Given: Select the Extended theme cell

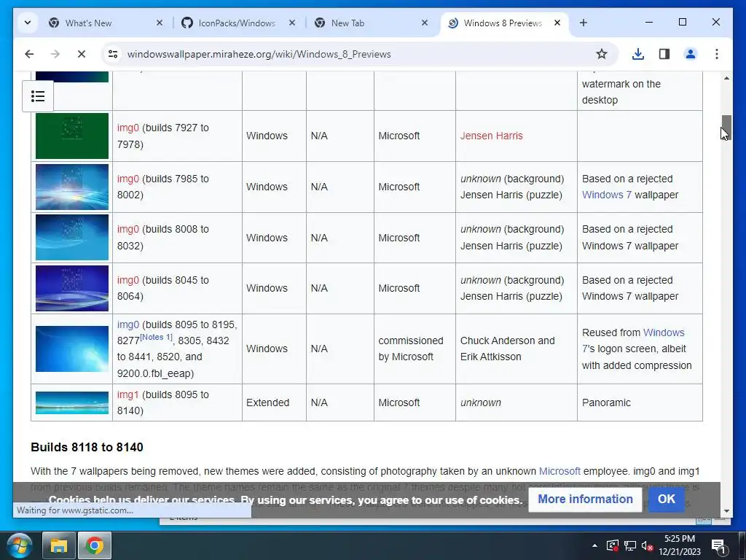Looking at the screenshot, I should [x=274, y=402].
